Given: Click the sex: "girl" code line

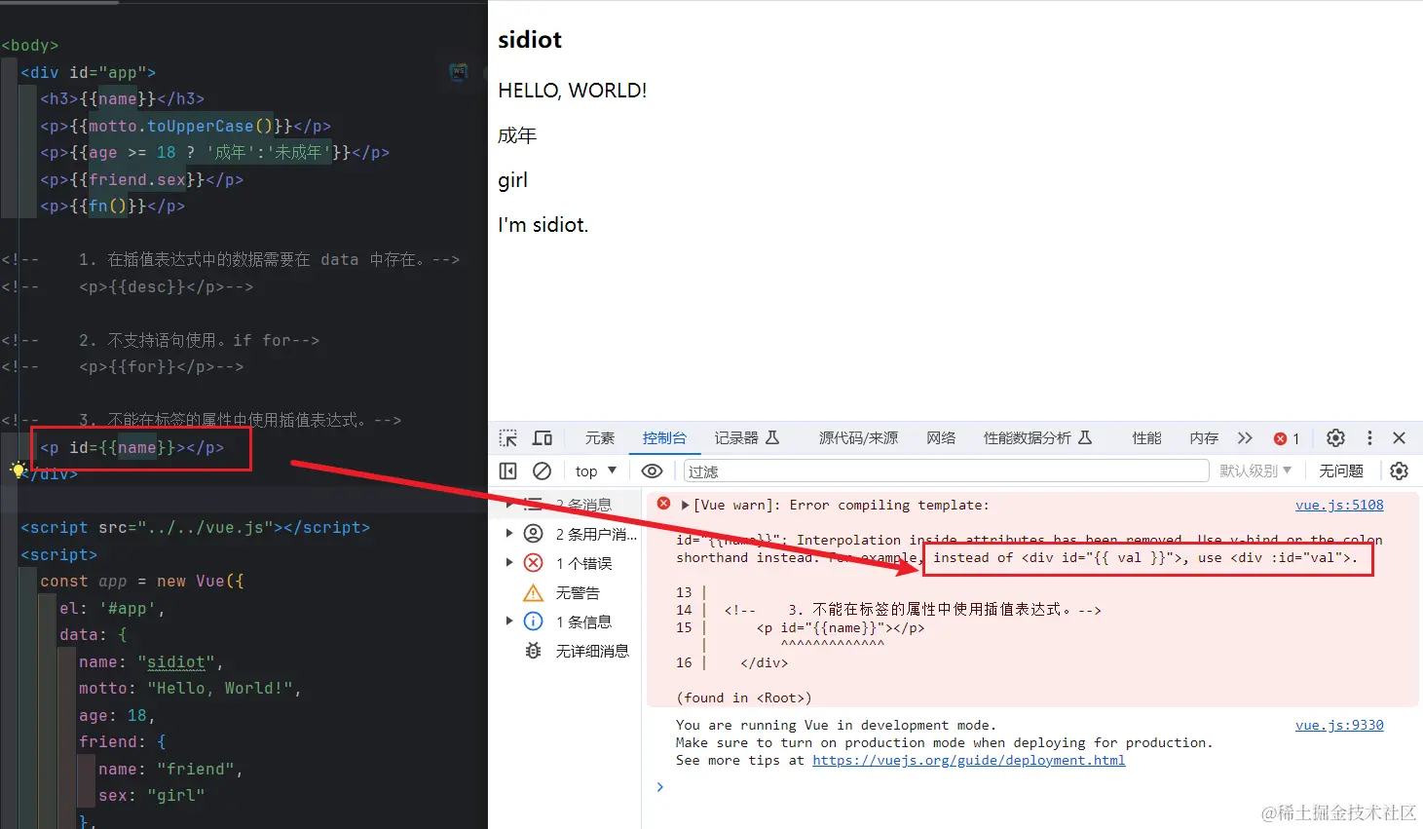Looking at the screenshot, I should (x=151, y=795).
